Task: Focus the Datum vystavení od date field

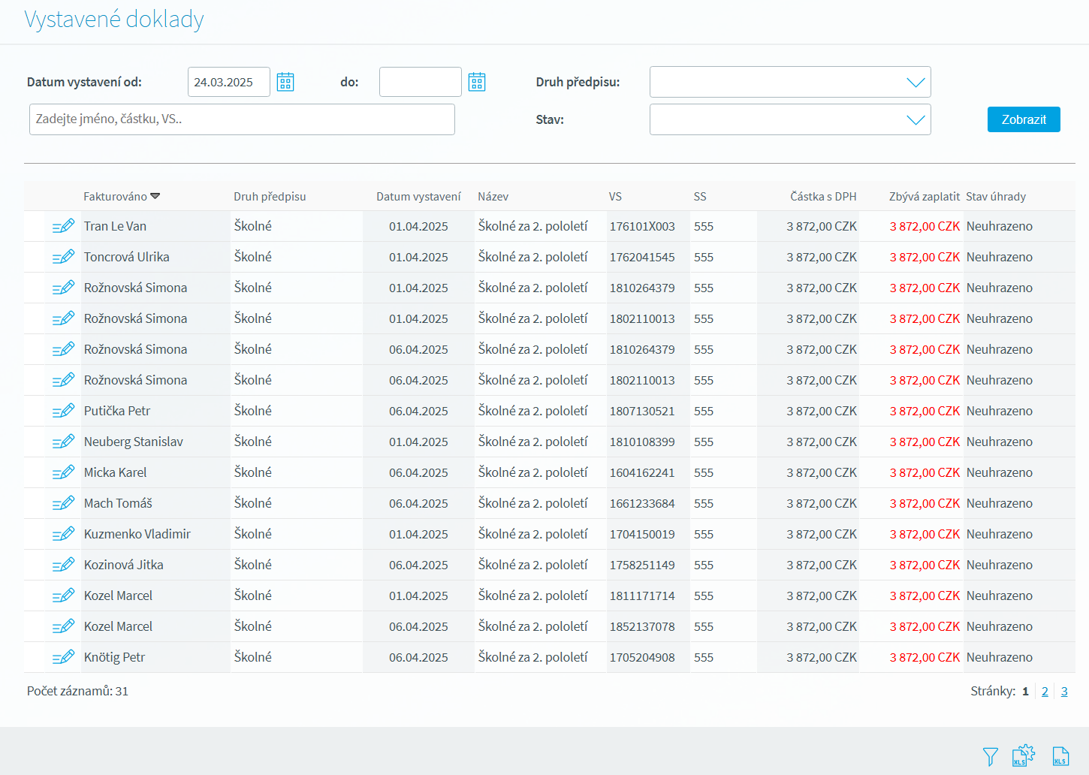Action: 229,82
